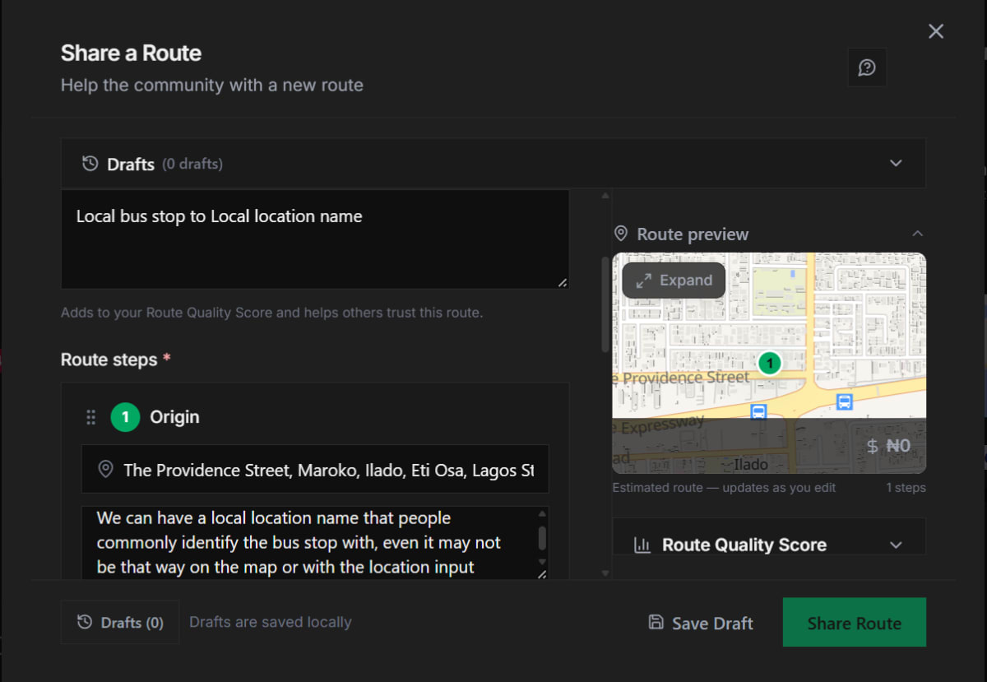Click the ₦0 cost value on the map
This screenshot has height=682, width=987.
899,447
